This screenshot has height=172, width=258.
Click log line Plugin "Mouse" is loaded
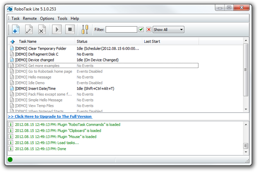56,136
